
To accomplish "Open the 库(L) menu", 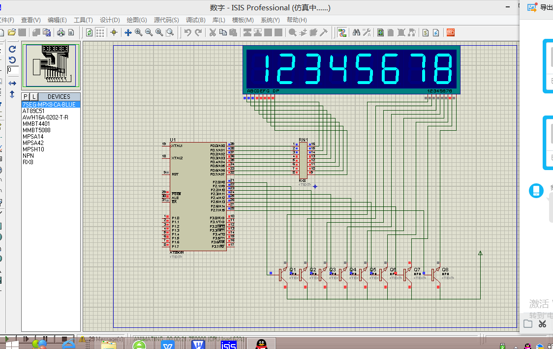I will 218,20.
